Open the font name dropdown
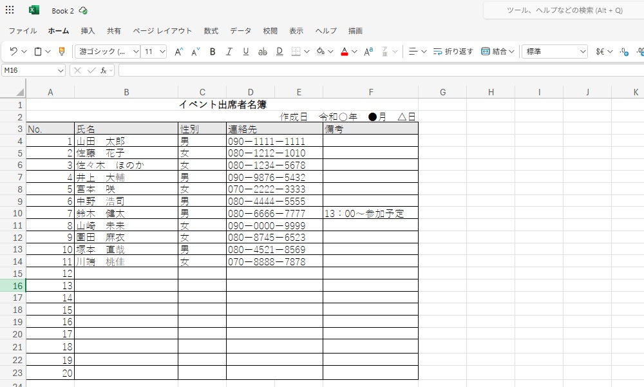 click(108, 52)
